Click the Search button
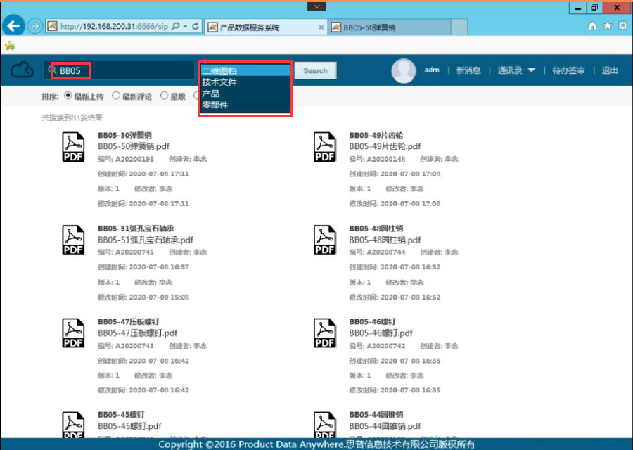 pos(315,70)
